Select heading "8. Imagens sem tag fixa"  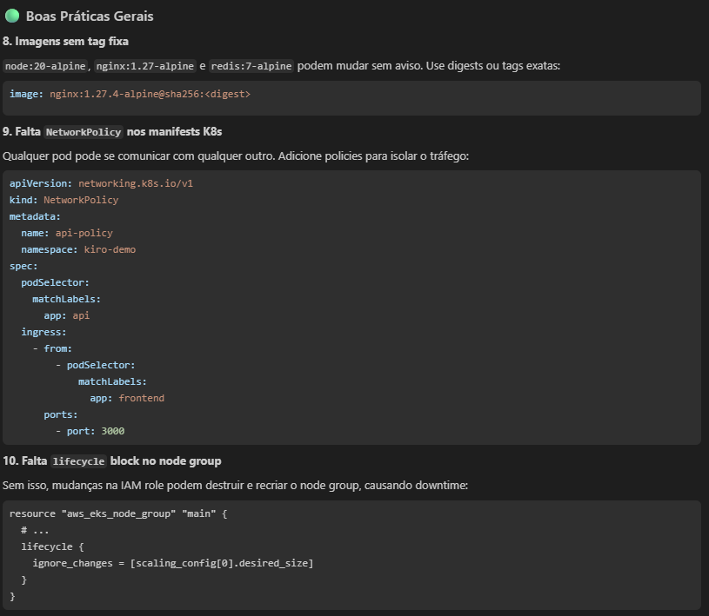[x=65, y=41]
